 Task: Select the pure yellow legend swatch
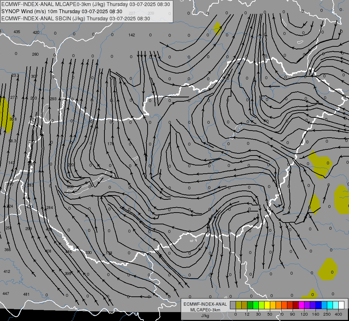pyautogui.click(x=267, y=305)
